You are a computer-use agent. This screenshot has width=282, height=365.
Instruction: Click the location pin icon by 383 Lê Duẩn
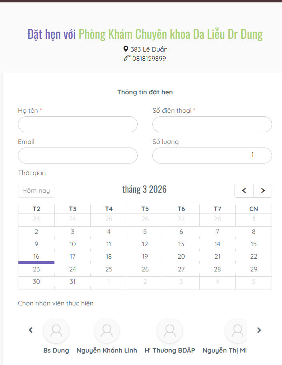point(126,49)
